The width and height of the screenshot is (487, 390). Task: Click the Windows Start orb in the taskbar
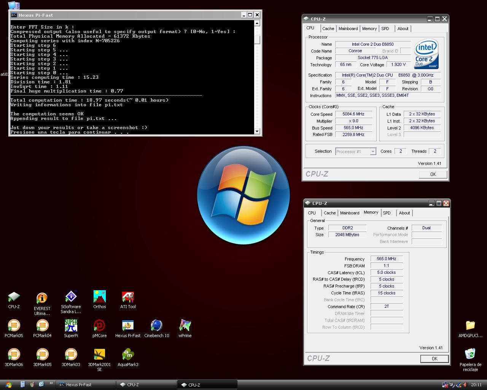tap(8, 385)
